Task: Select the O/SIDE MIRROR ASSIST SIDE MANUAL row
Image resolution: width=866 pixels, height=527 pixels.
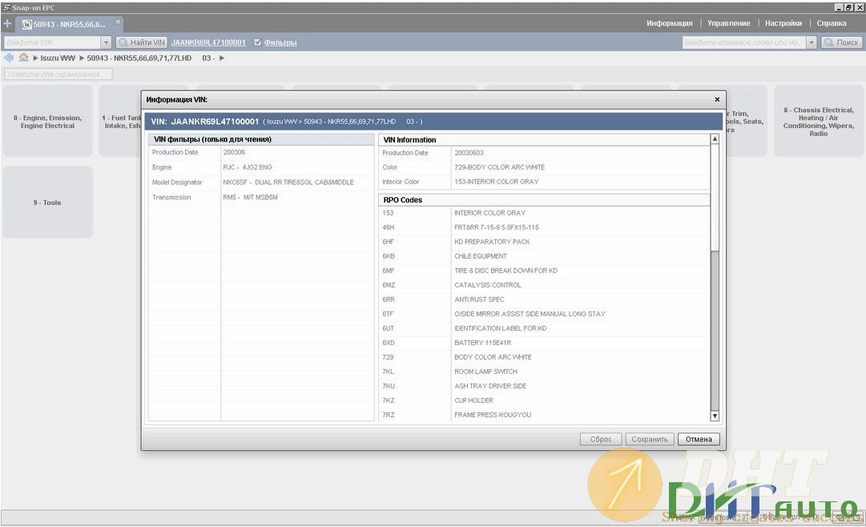Action: coord(544,314)
